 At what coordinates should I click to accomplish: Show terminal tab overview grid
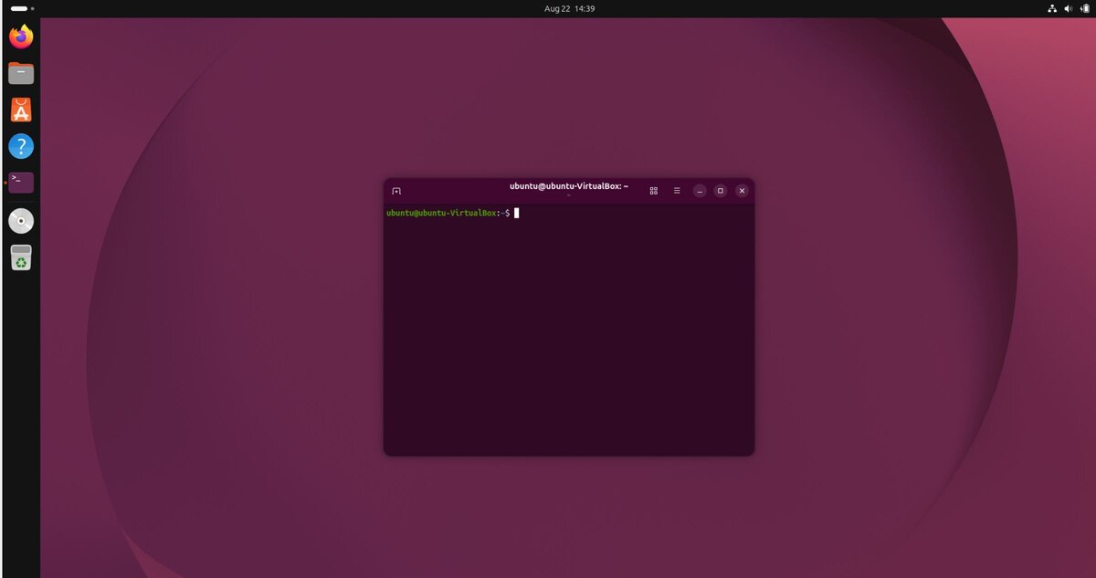click(x=653, y=191)
